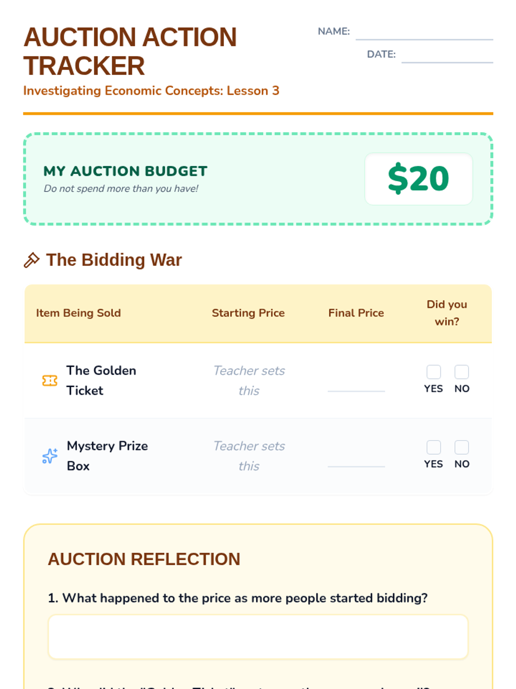Click the 'Did you win?' column header
This screenshot has height=689, width=516.
(447, 313)
